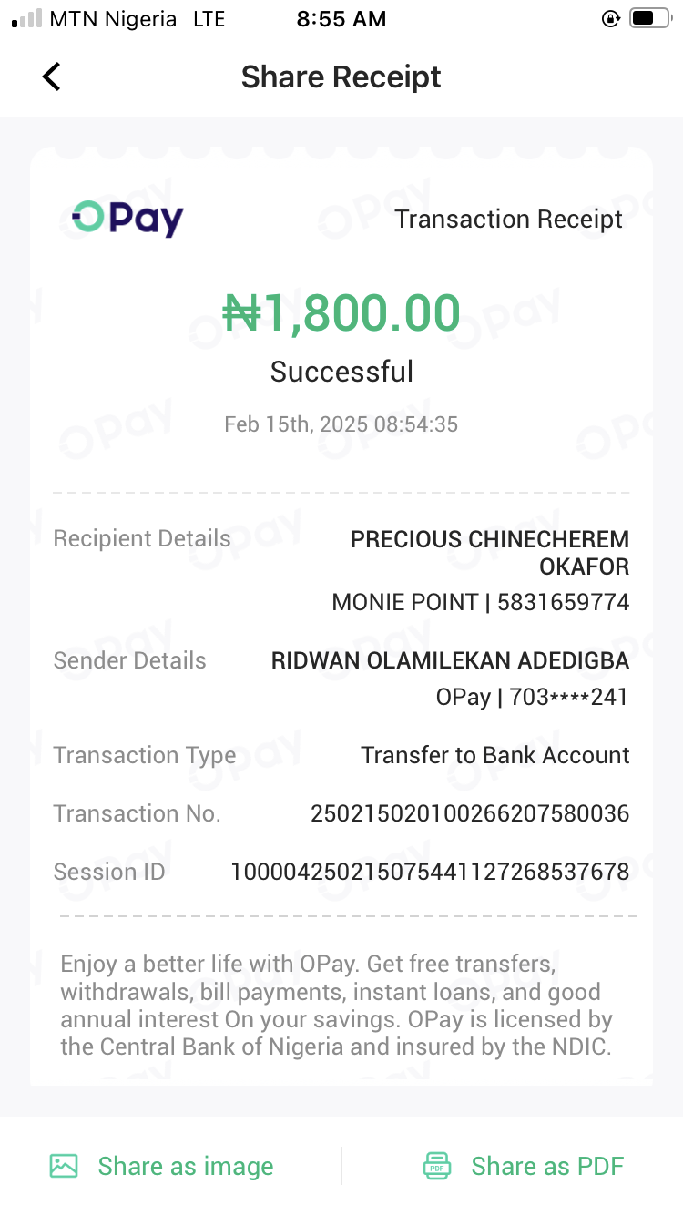Image resolution: width=683 pixels, height=1215 pixels.
Task: Tap the Share Receipt page title
Action: (341, 77)
